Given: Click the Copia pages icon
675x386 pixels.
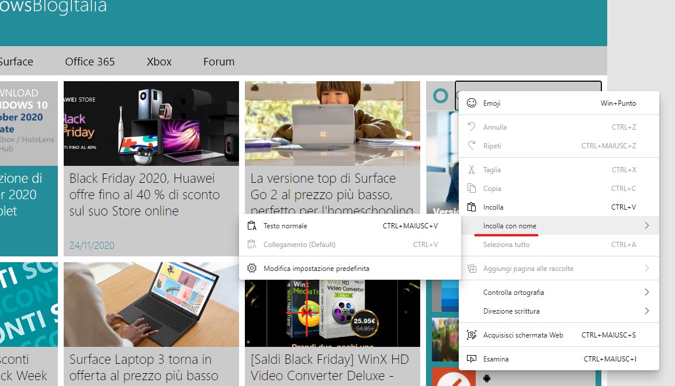Looking at the screenshot, I should [x=472, y=188].
